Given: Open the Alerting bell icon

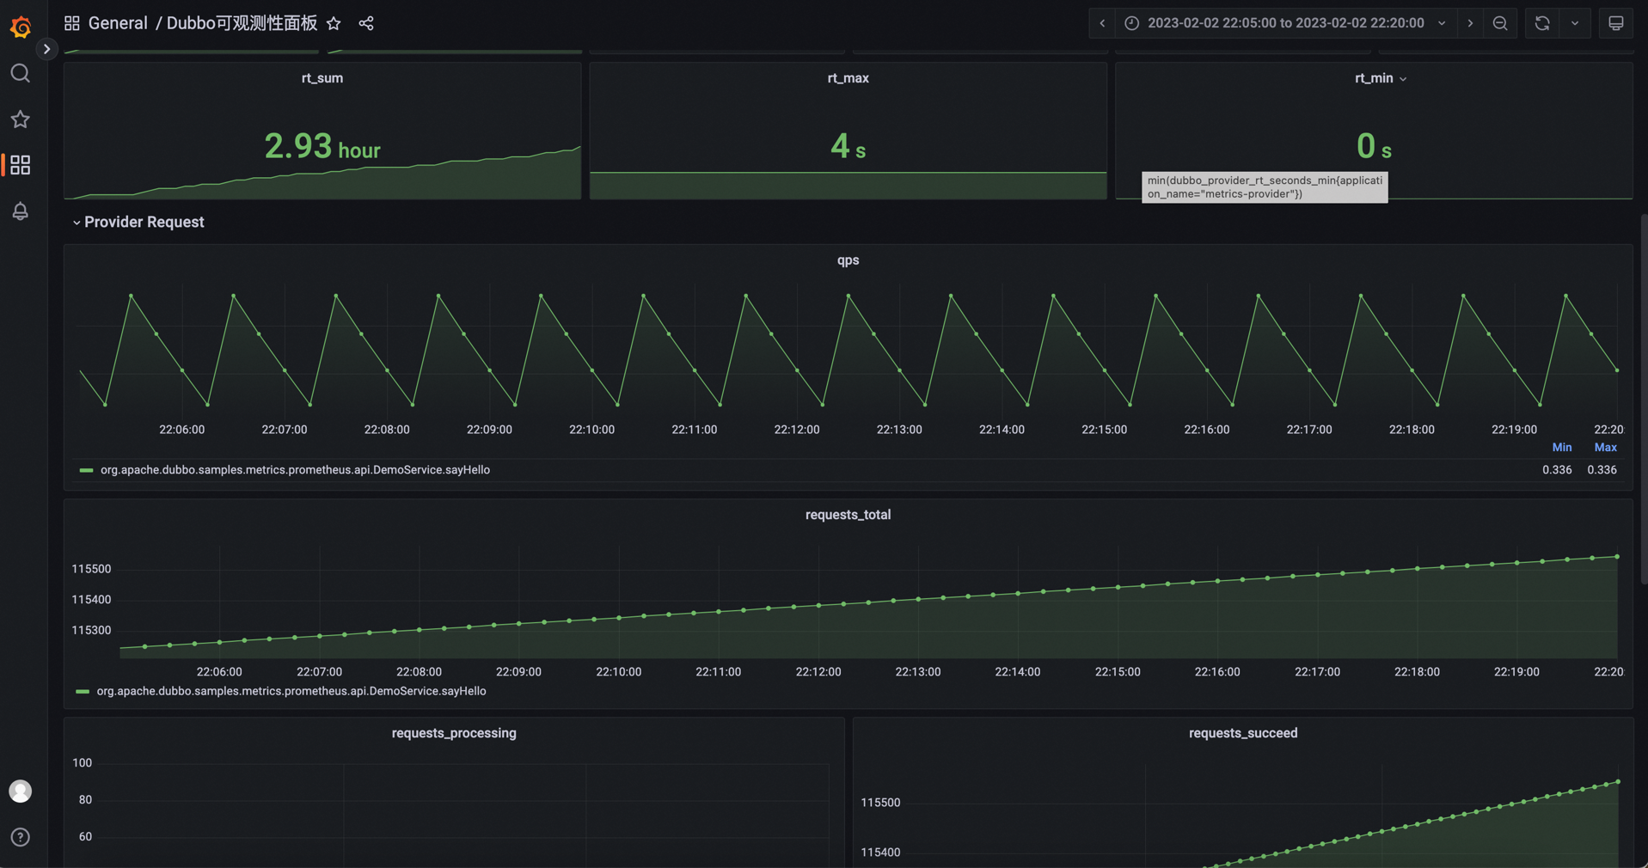Looking at the screenshot, I should coord(20,211).
